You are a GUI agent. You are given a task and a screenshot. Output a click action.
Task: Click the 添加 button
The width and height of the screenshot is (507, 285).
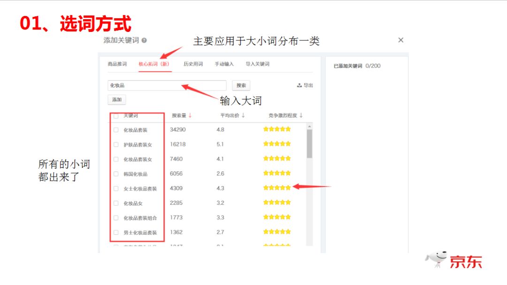coord(117,99)
